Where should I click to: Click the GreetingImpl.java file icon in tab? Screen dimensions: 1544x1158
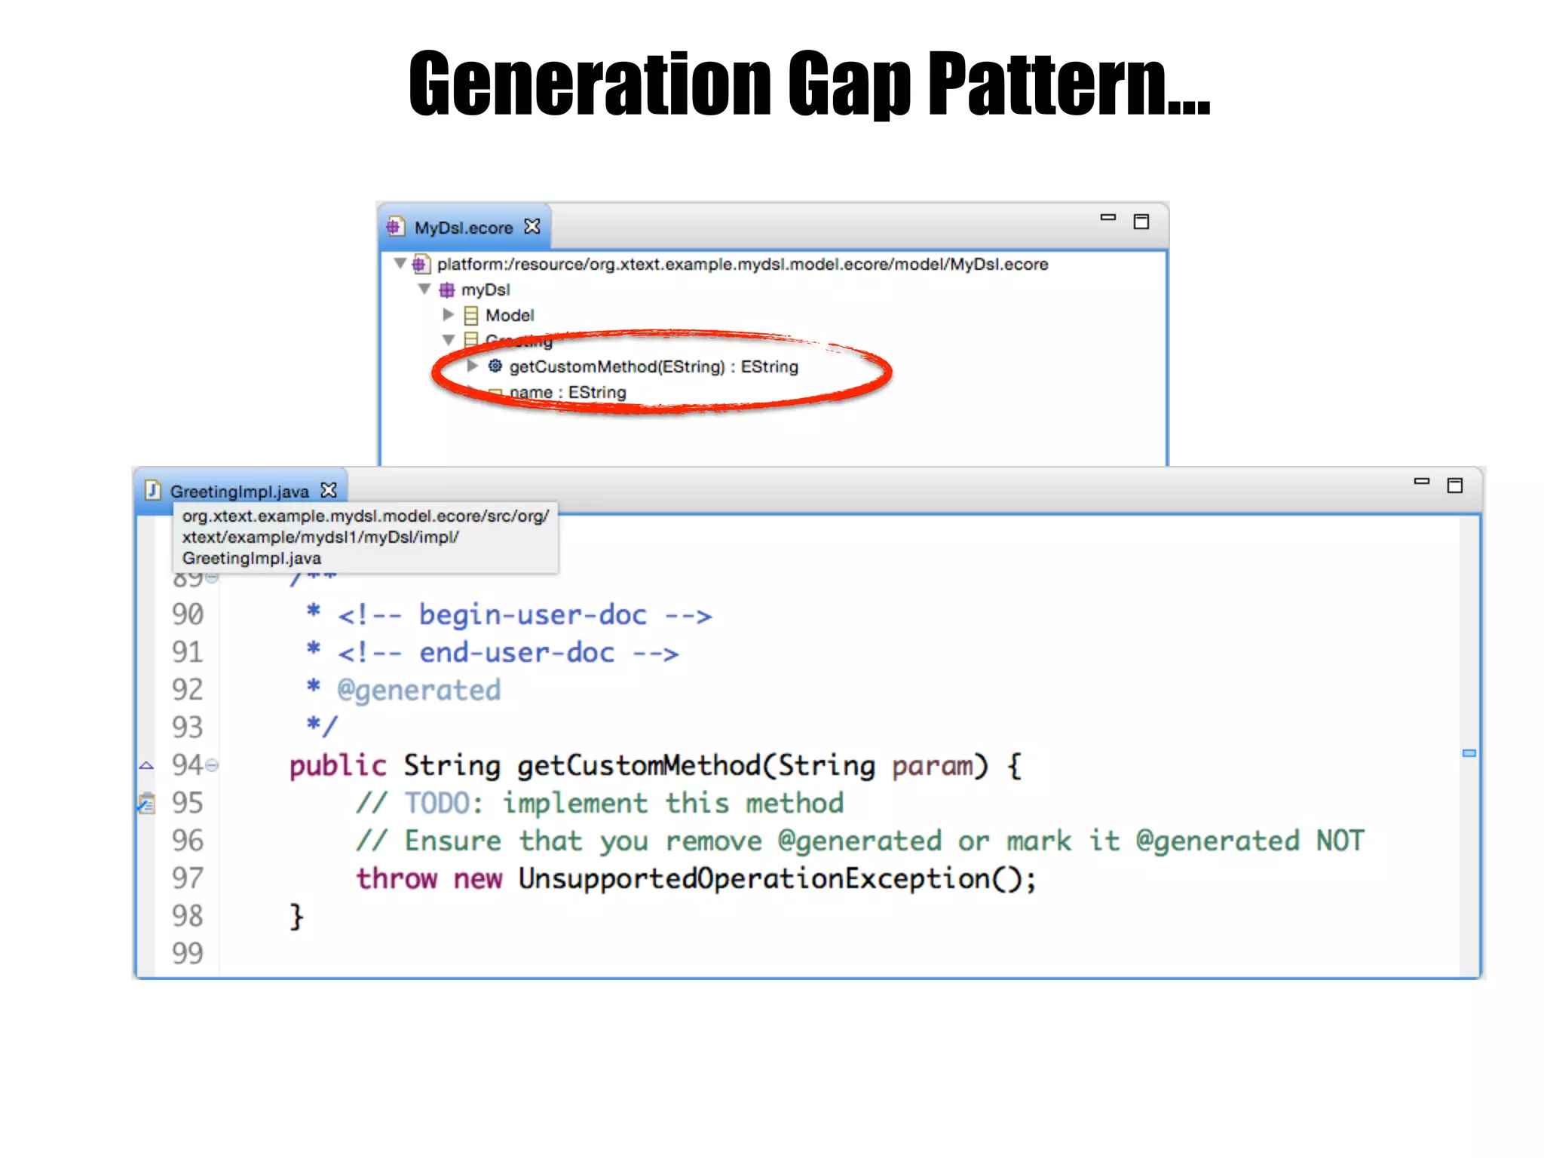[153, 491]
